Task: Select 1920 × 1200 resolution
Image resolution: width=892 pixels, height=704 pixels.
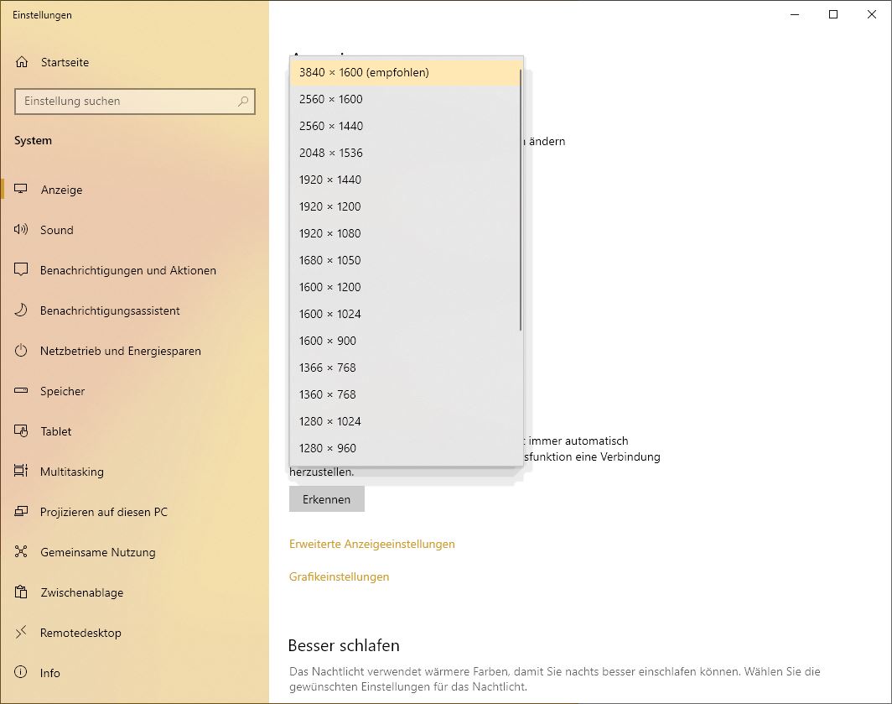Action: pyautogui.click(x=405, y=206)
